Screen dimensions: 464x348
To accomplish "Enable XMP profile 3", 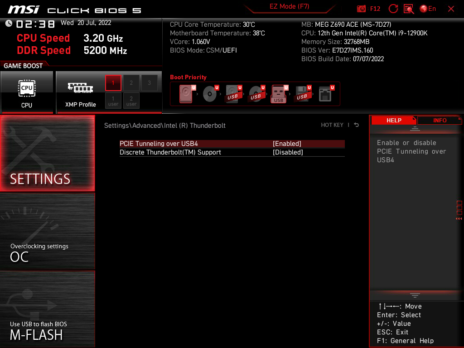I will 149,83.
